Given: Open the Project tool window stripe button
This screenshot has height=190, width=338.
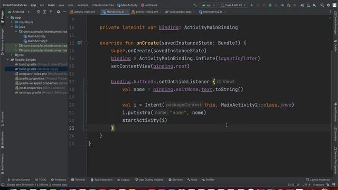Looking at the screenshot, I should [x=2, y=16].
